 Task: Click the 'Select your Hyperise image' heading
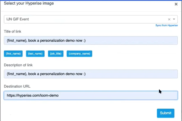pyautogui.click(x=29, y=3)
